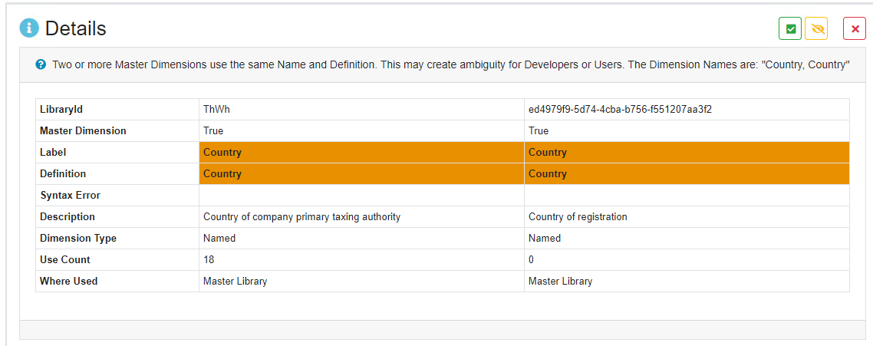Toggle the yellow hide eye icon

pos(816,29)
